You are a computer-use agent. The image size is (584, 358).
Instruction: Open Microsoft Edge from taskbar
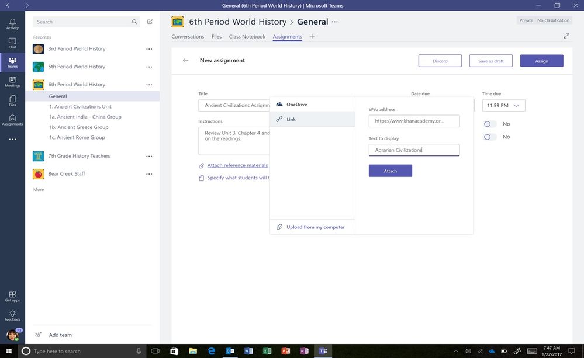[211, 351]
